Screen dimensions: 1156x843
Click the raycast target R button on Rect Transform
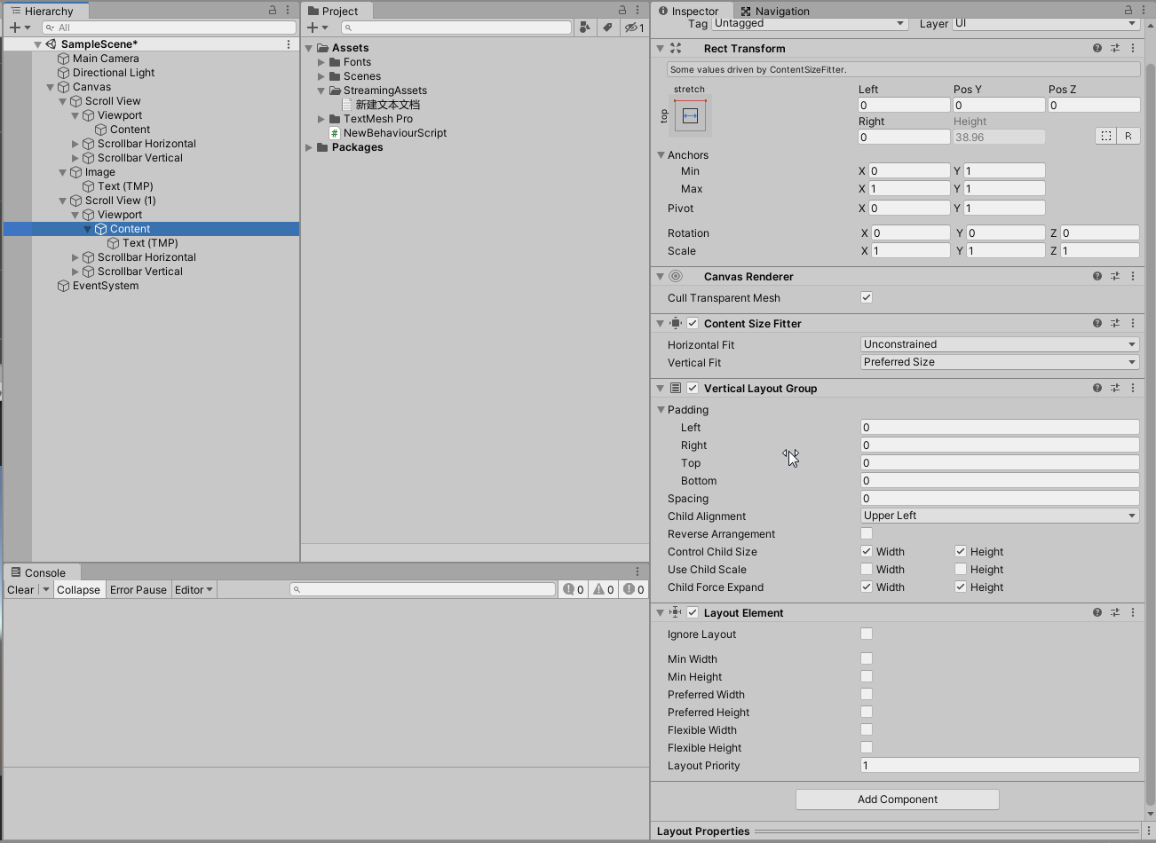(1127, 135)
